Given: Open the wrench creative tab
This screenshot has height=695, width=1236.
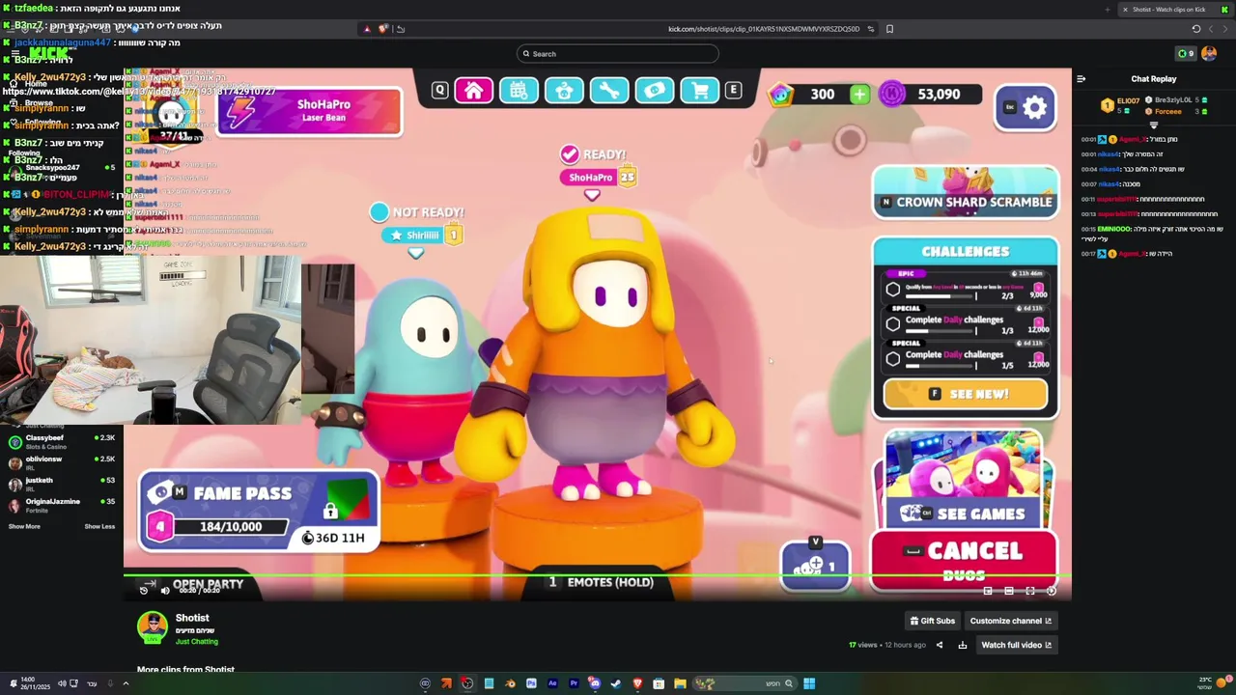Looking at the screenshot, I should pos(609,91).
